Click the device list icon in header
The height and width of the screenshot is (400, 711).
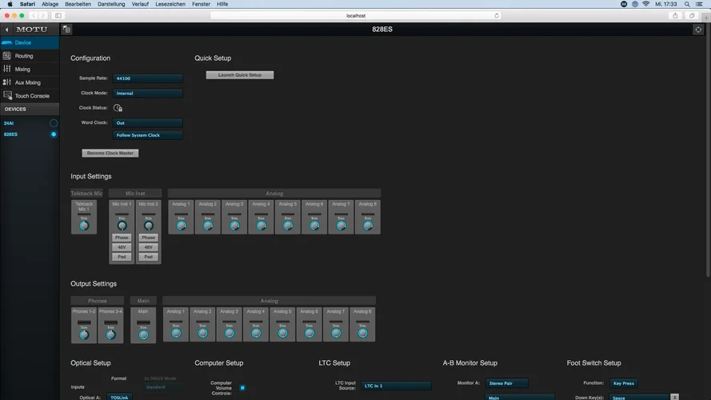pos(66,30)
